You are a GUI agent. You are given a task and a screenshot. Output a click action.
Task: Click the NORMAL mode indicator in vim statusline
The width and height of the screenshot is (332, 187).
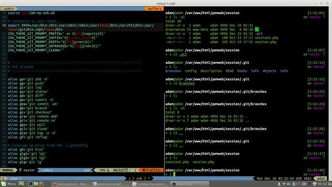tap(8, 170)
